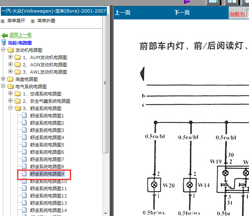
Task: Open 舒适系统电路图6 in the tree
Action: pyautogui.click(x=47, y=152)
